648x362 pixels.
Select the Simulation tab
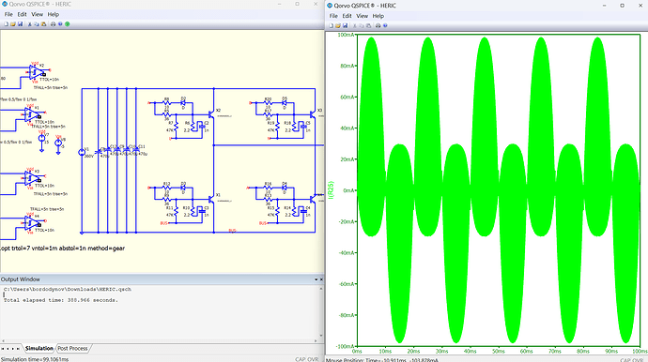(x=39, y=348)
